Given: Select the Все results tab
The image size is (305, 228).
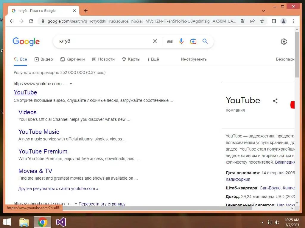Looking at the screenshot, I should (21, 59).
